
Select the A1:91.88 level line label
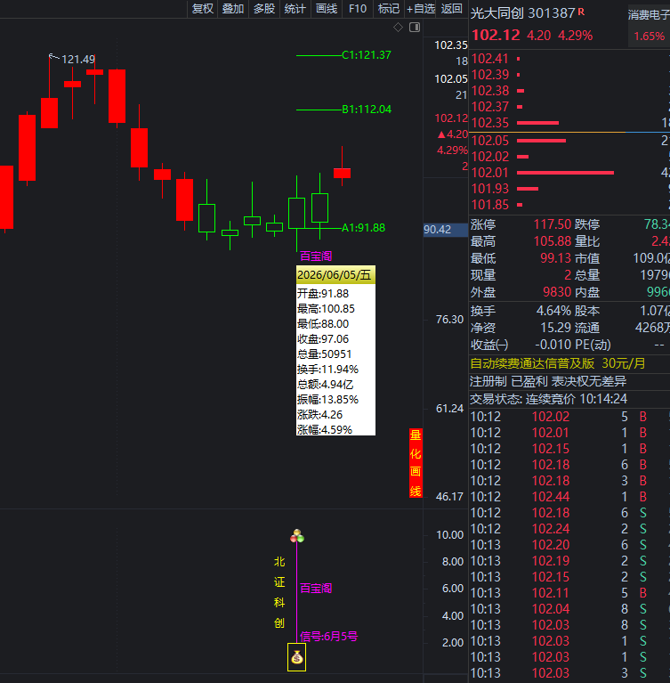pos(363,228)
